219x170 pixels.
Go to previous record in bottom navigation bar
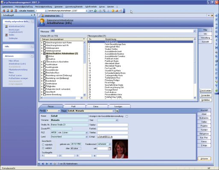(x=43, y=164)
